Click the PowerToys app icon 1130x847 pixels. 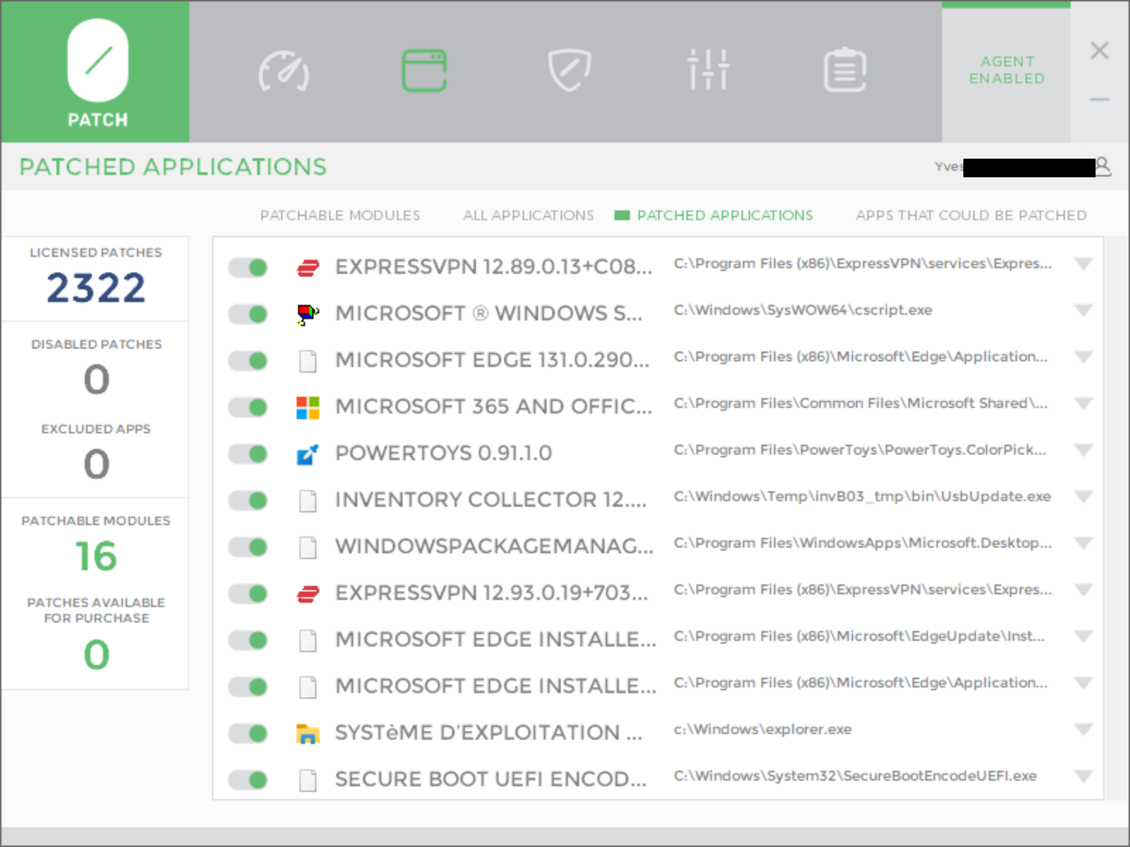coord(308,454)
